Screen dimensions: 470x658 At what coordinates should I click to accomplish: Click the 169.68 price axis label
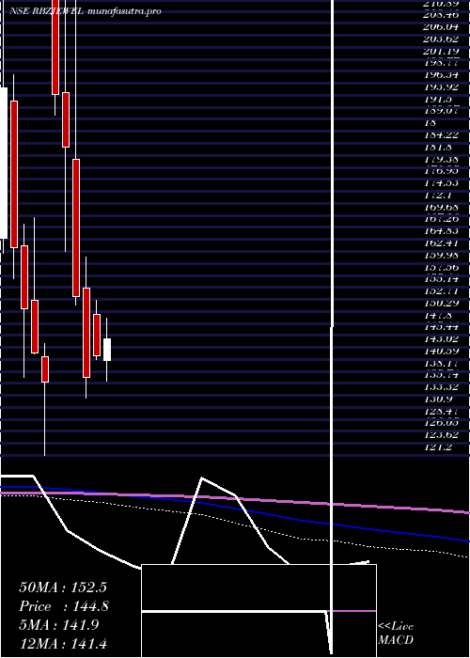[441, 207]
